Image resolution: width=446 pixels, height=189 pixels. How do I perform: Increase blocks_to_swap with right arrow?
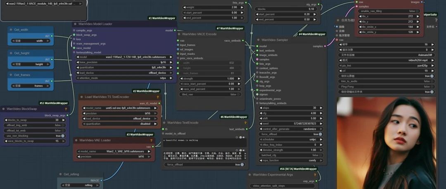pos(63,120)
